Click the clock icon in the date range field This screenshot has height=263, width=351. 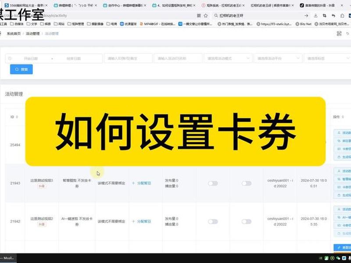point(10,58)
